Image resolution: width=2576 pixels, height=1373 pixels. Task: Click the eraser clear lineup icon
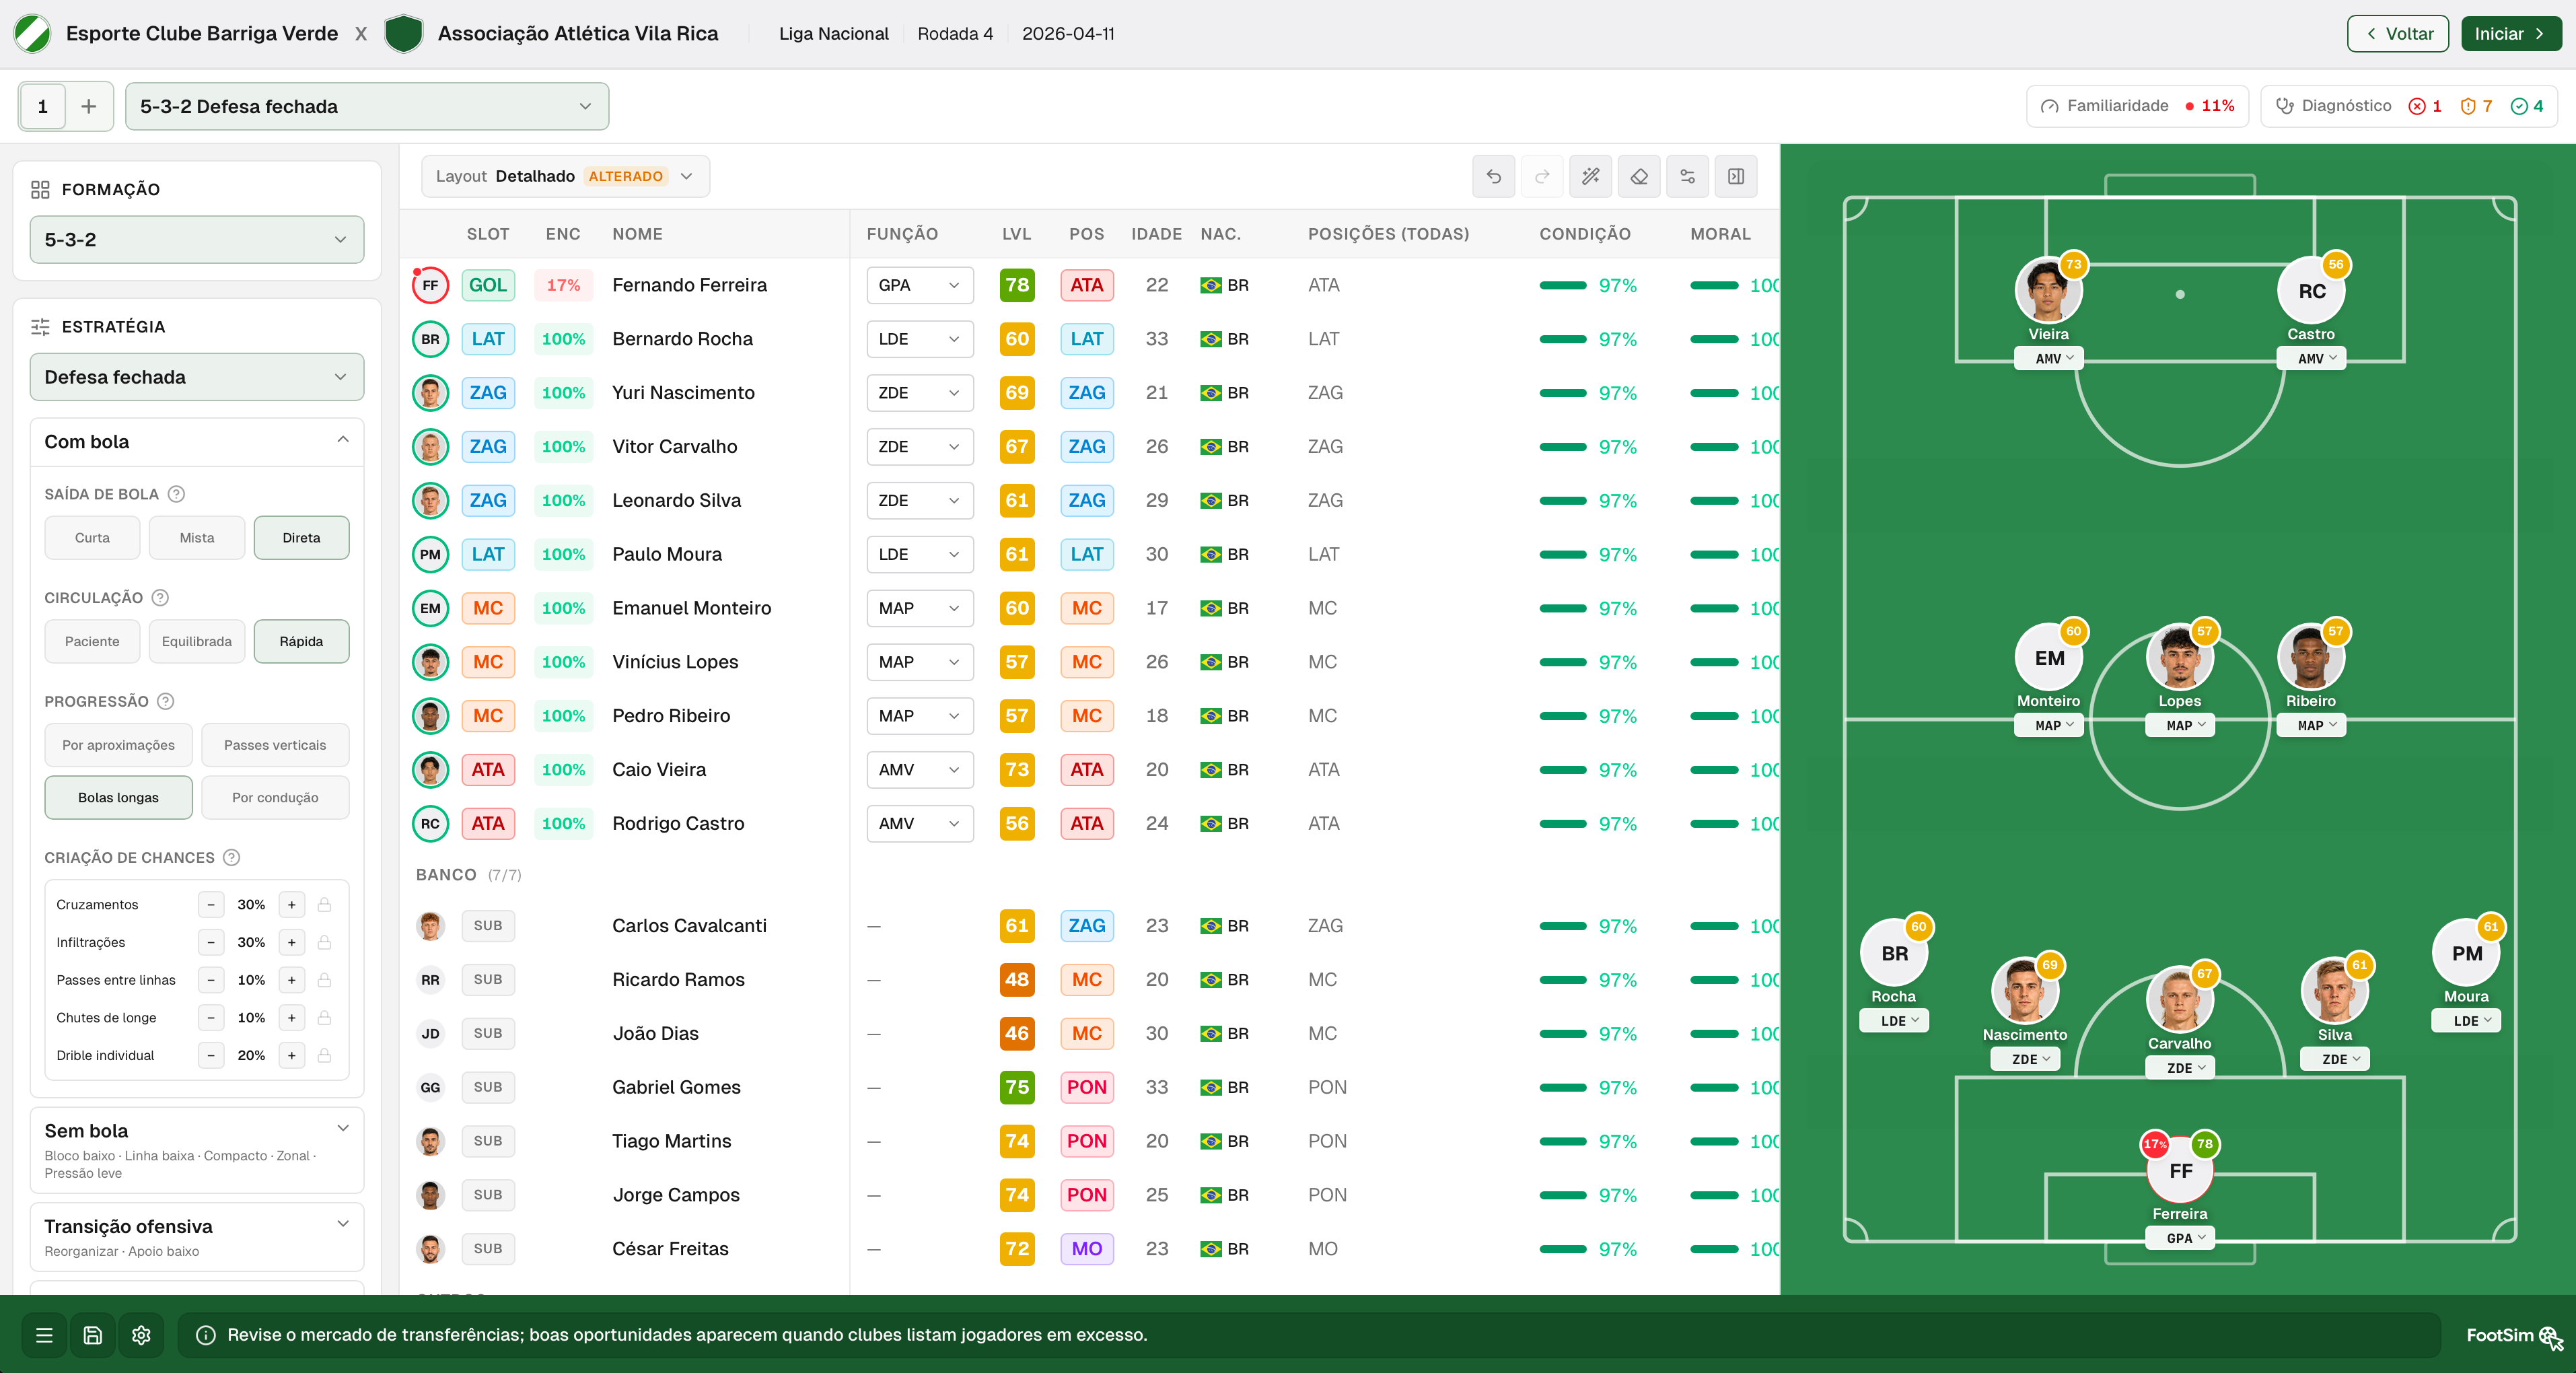[1638, 176]
